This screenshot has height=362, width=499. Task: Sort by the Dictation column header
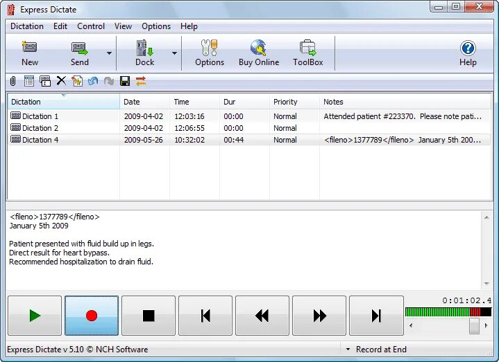[x=64, y=102]
